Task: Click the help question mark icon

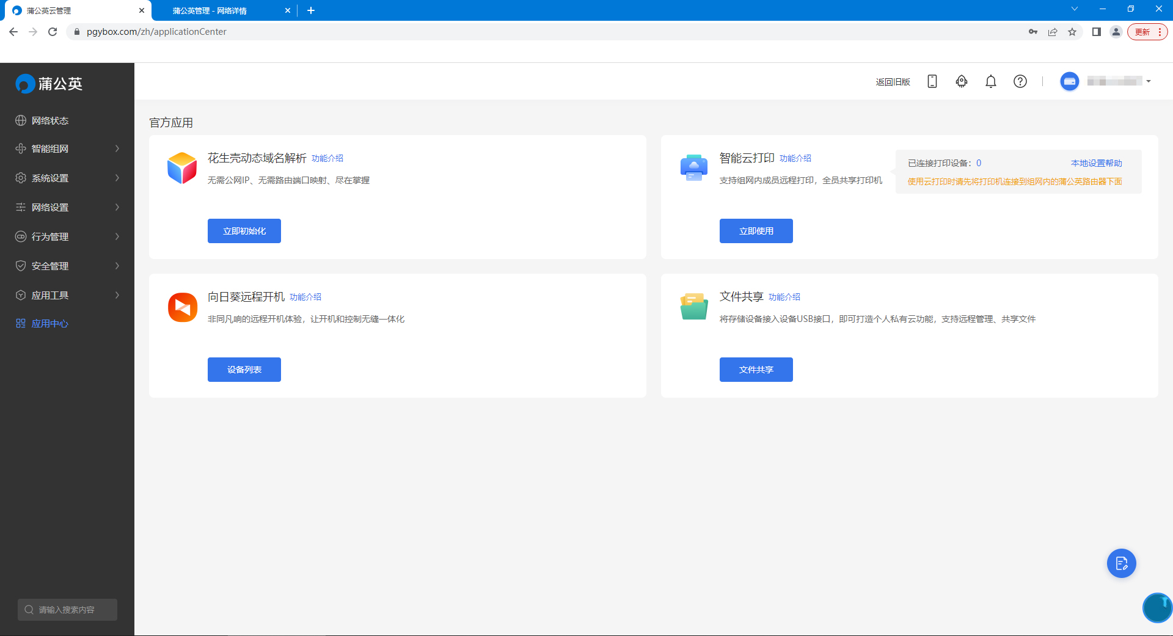Action: pos(1020,81)
